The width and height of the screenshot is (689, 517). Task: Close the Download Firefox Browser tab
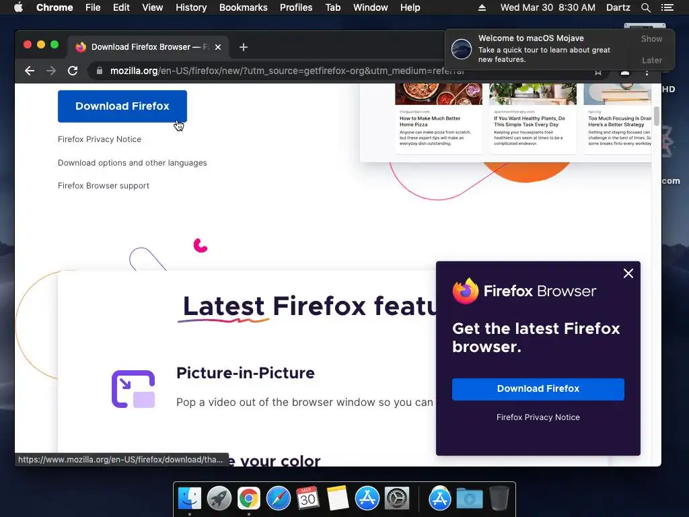(218, 47)
